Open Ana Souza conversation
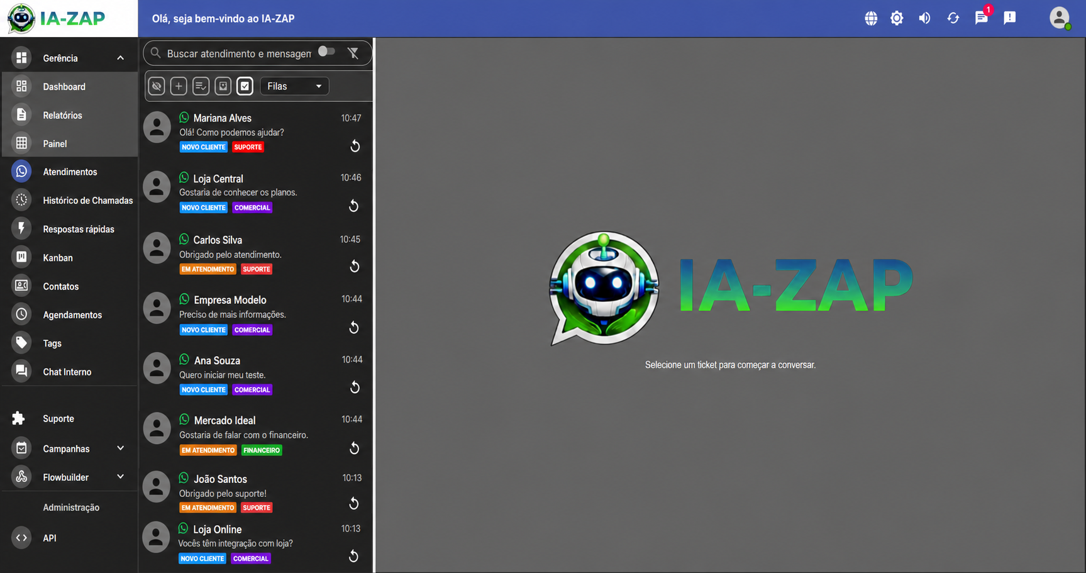The height and width of the screenshot is (573, 1086). point(257,374)
